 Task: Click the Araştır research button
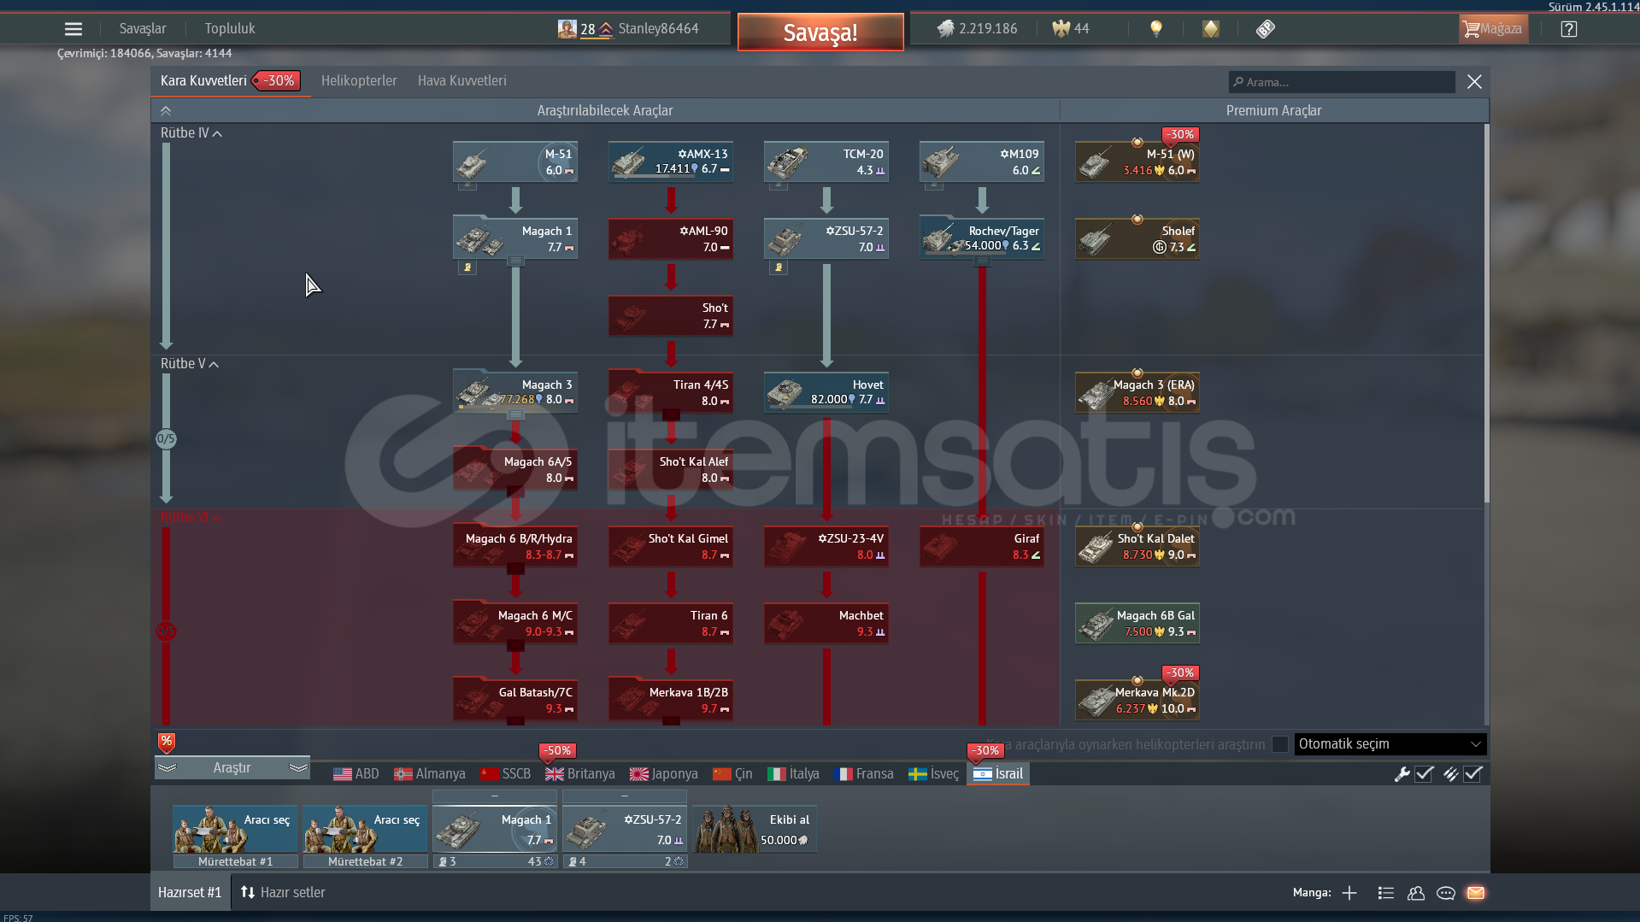[x=232, y=768]
